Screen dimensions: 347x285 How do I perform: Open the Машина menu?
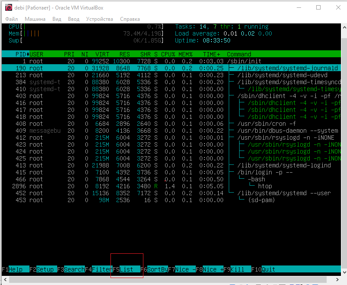tap(35, 19)
